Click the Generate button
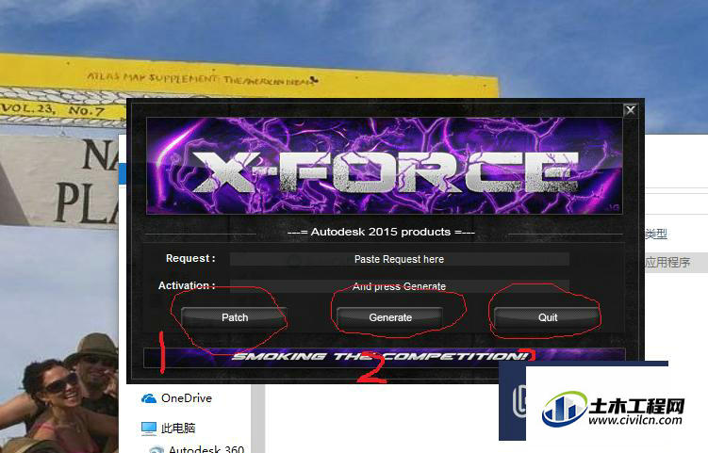 [x=390, y=317]
